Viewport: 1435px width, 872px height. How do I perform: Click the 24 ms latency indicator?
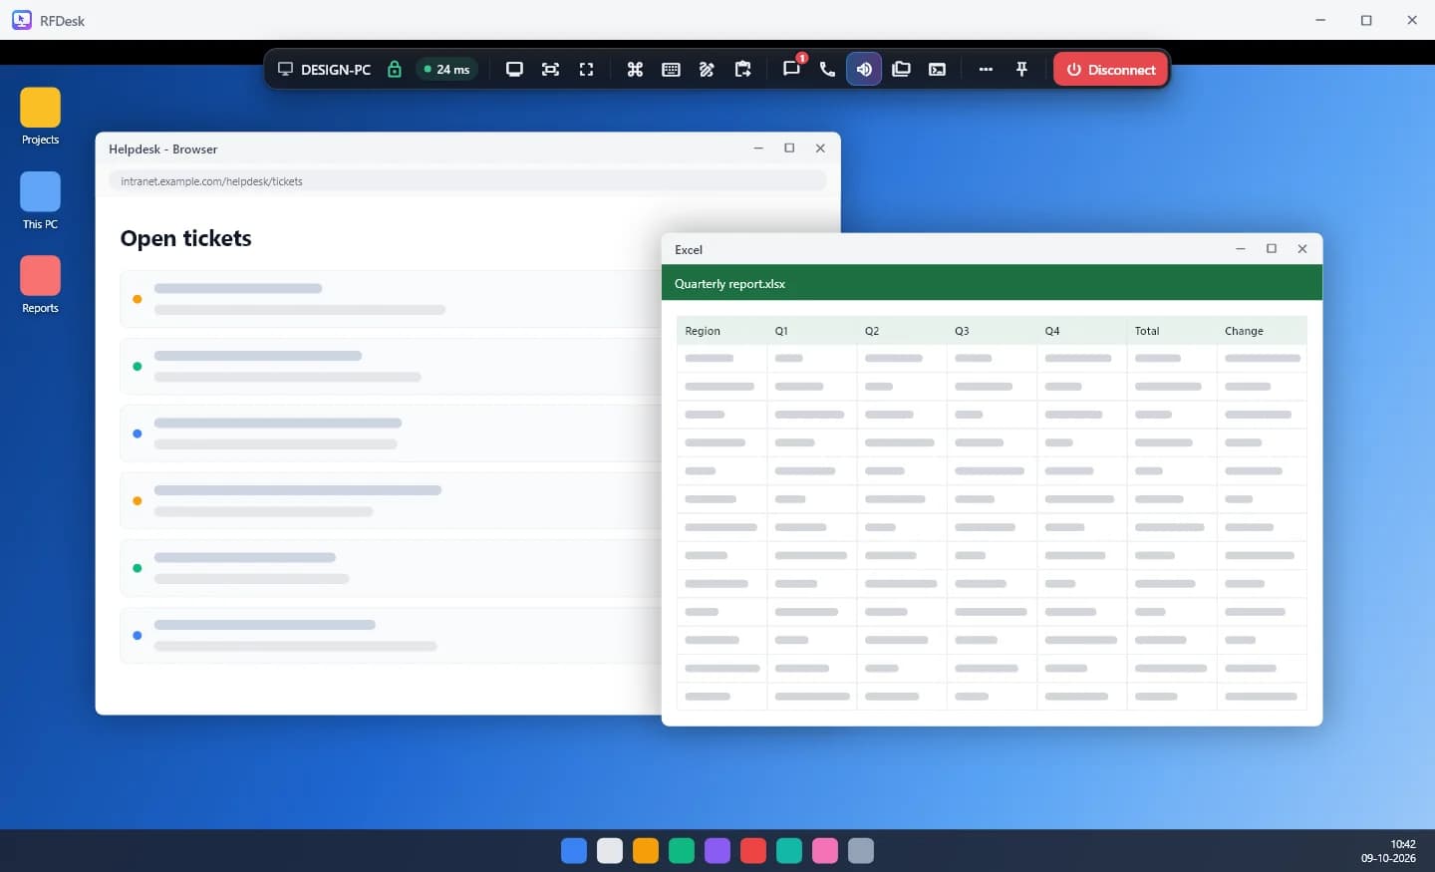tap(446, 70)
